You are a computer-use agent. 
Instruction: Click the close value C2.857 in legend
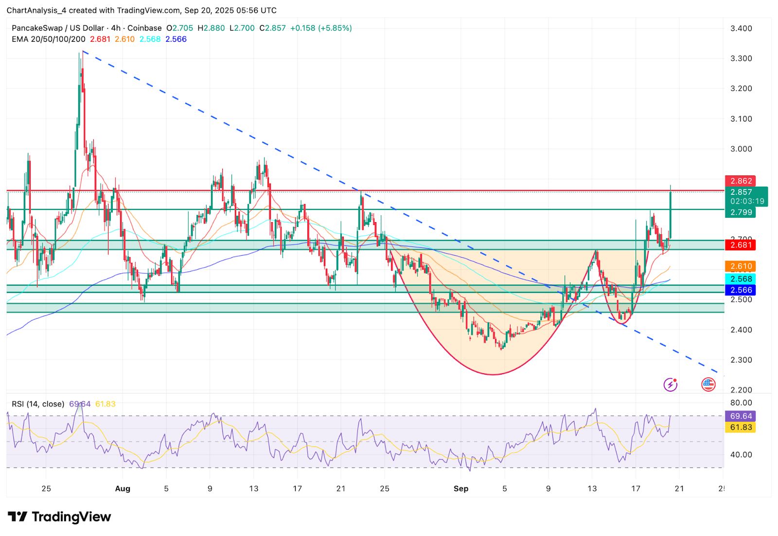(x=273, y=28)
